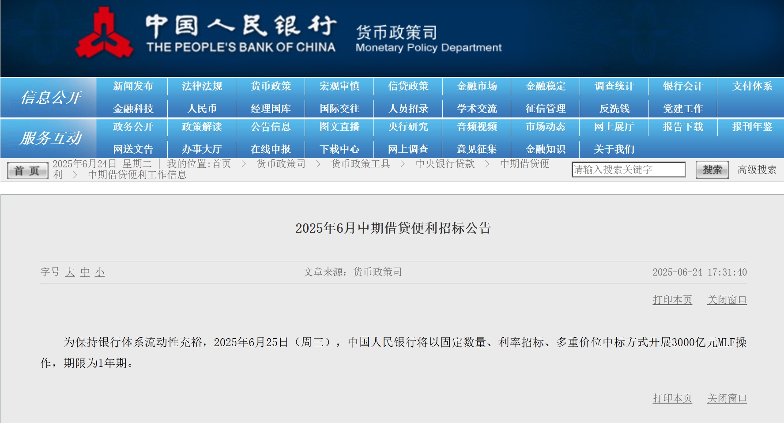Navigate to 金融稳定
Image resolution: width=784 pixels, height=423 pixels.
pos(546,86)
